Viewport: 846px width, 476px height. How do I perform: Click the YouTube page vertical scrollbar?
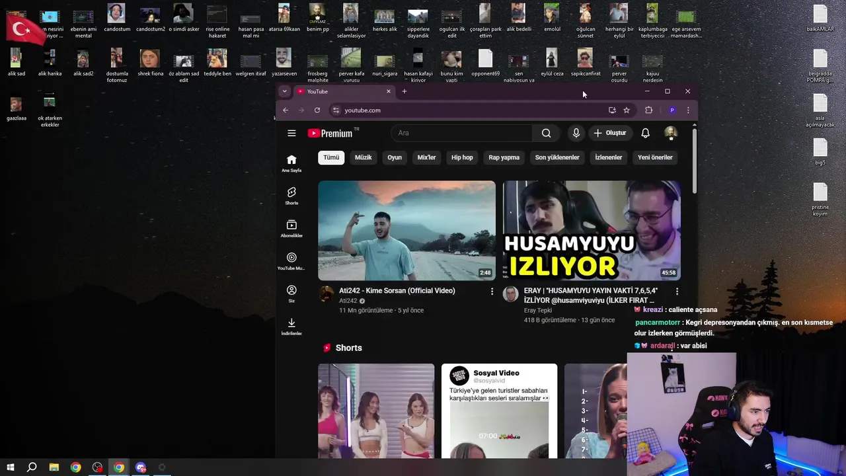pyautogui.click(x=694, y=161)
